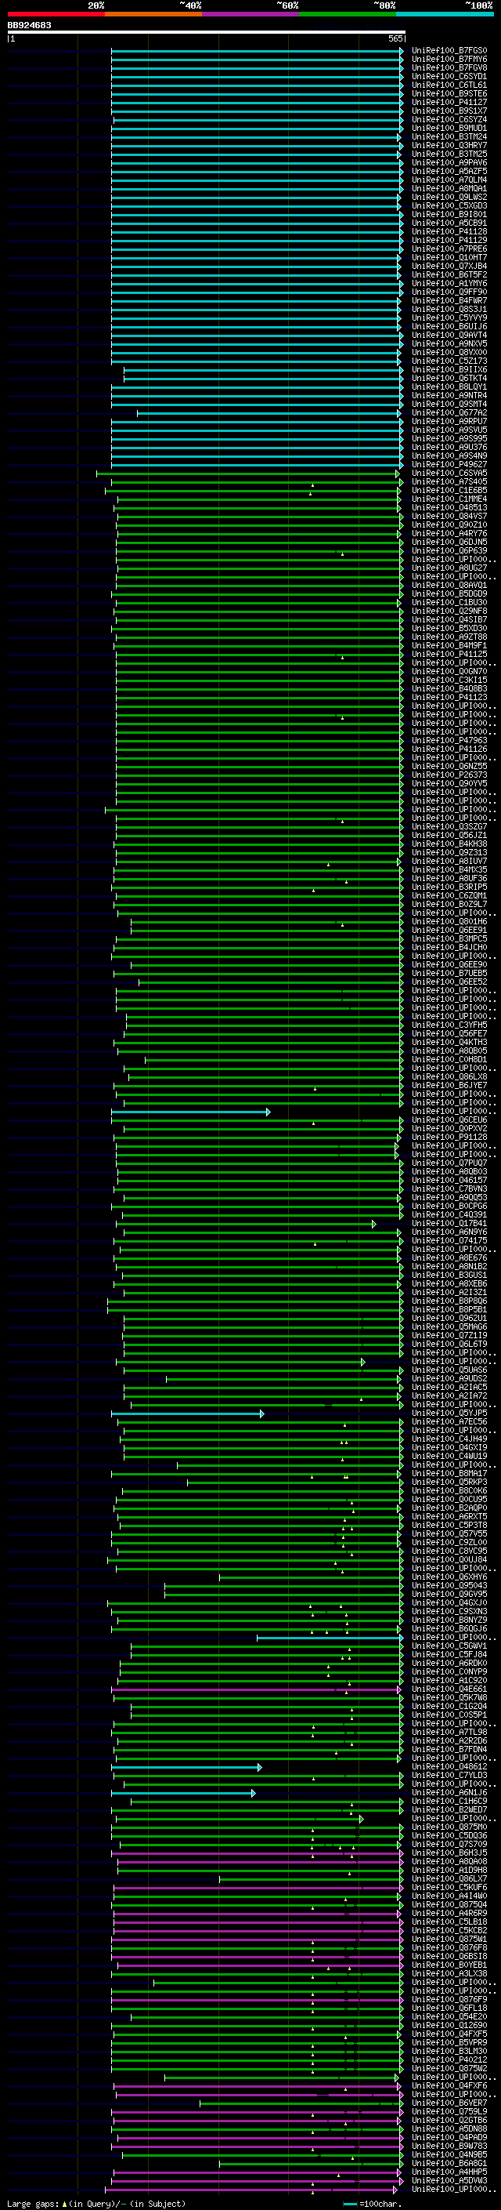501x2210 pixels.
Task: Click label UniRef100_A9S995
Action: (449, 438)
